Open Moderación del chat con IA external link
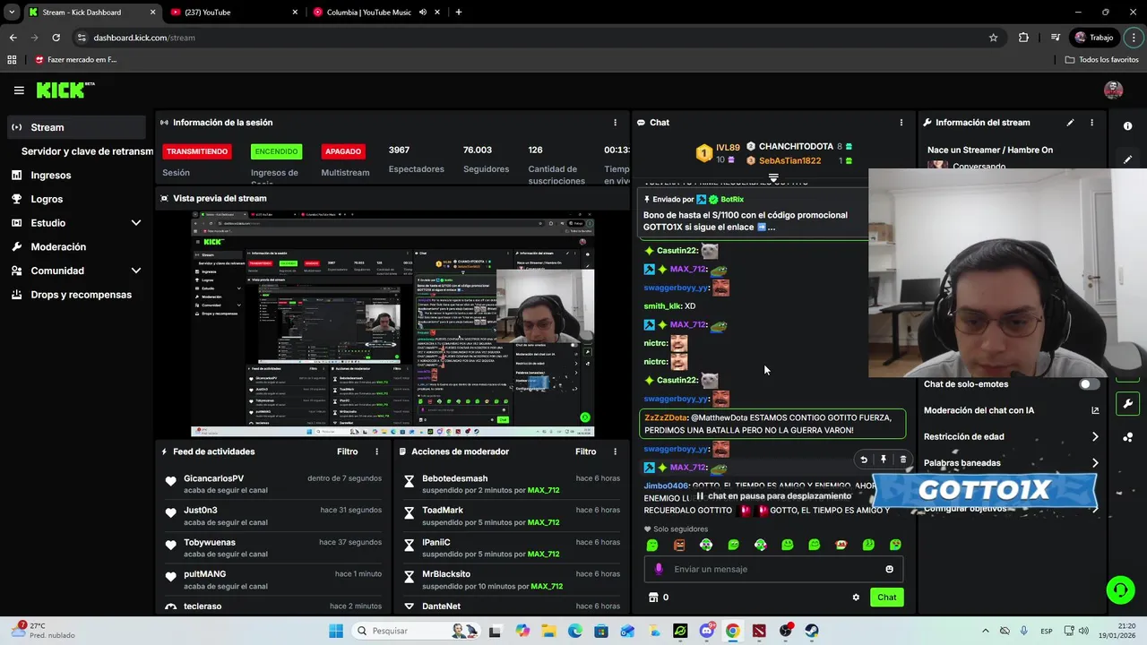Screen dimensions: 1147x645 [x=1095, y=410]
